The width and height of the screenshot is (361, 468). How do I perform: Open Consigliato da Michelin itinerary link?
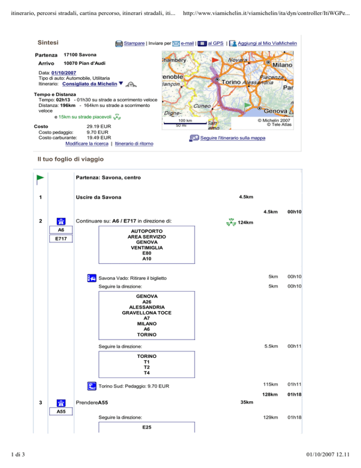89,84
